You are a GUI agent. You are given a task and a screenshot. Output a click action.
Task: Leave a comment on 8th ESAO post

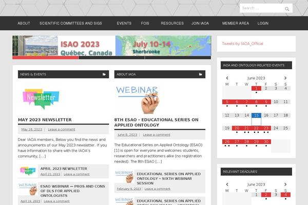pos(157,135)
